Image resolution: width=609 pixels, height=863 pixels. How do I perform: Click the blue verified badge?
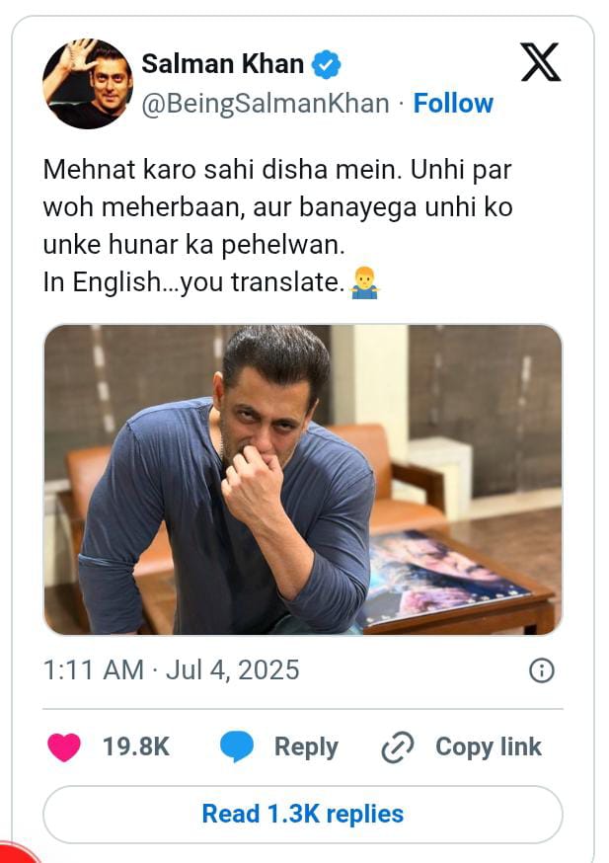327,64
